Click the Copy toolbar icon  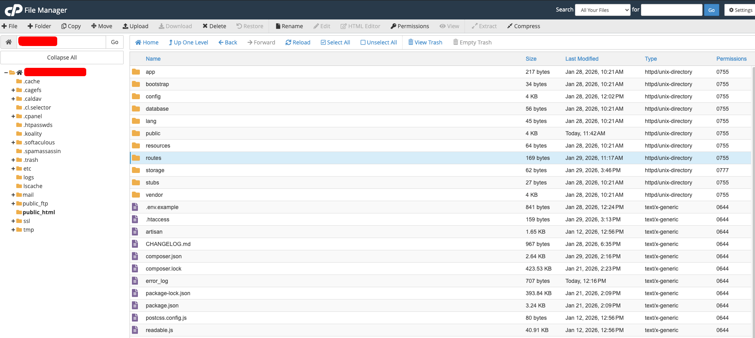[x=64, y=26]
